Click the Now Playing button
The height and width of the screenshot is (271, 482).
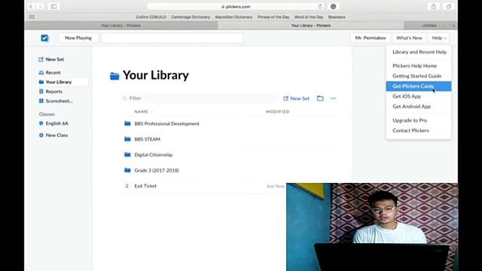[78, 38]
